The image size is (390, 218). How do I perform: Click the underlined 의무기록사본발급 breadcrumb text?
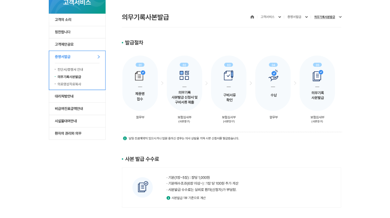(x=325, y=17)
